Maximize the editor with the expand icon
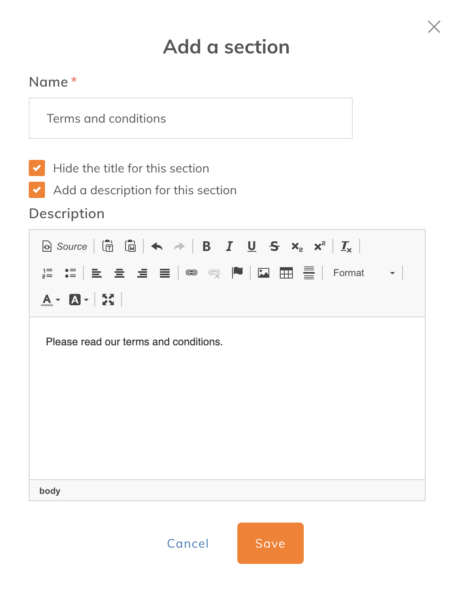Viewport: 456px width, 591px height. tap(108, 300)
